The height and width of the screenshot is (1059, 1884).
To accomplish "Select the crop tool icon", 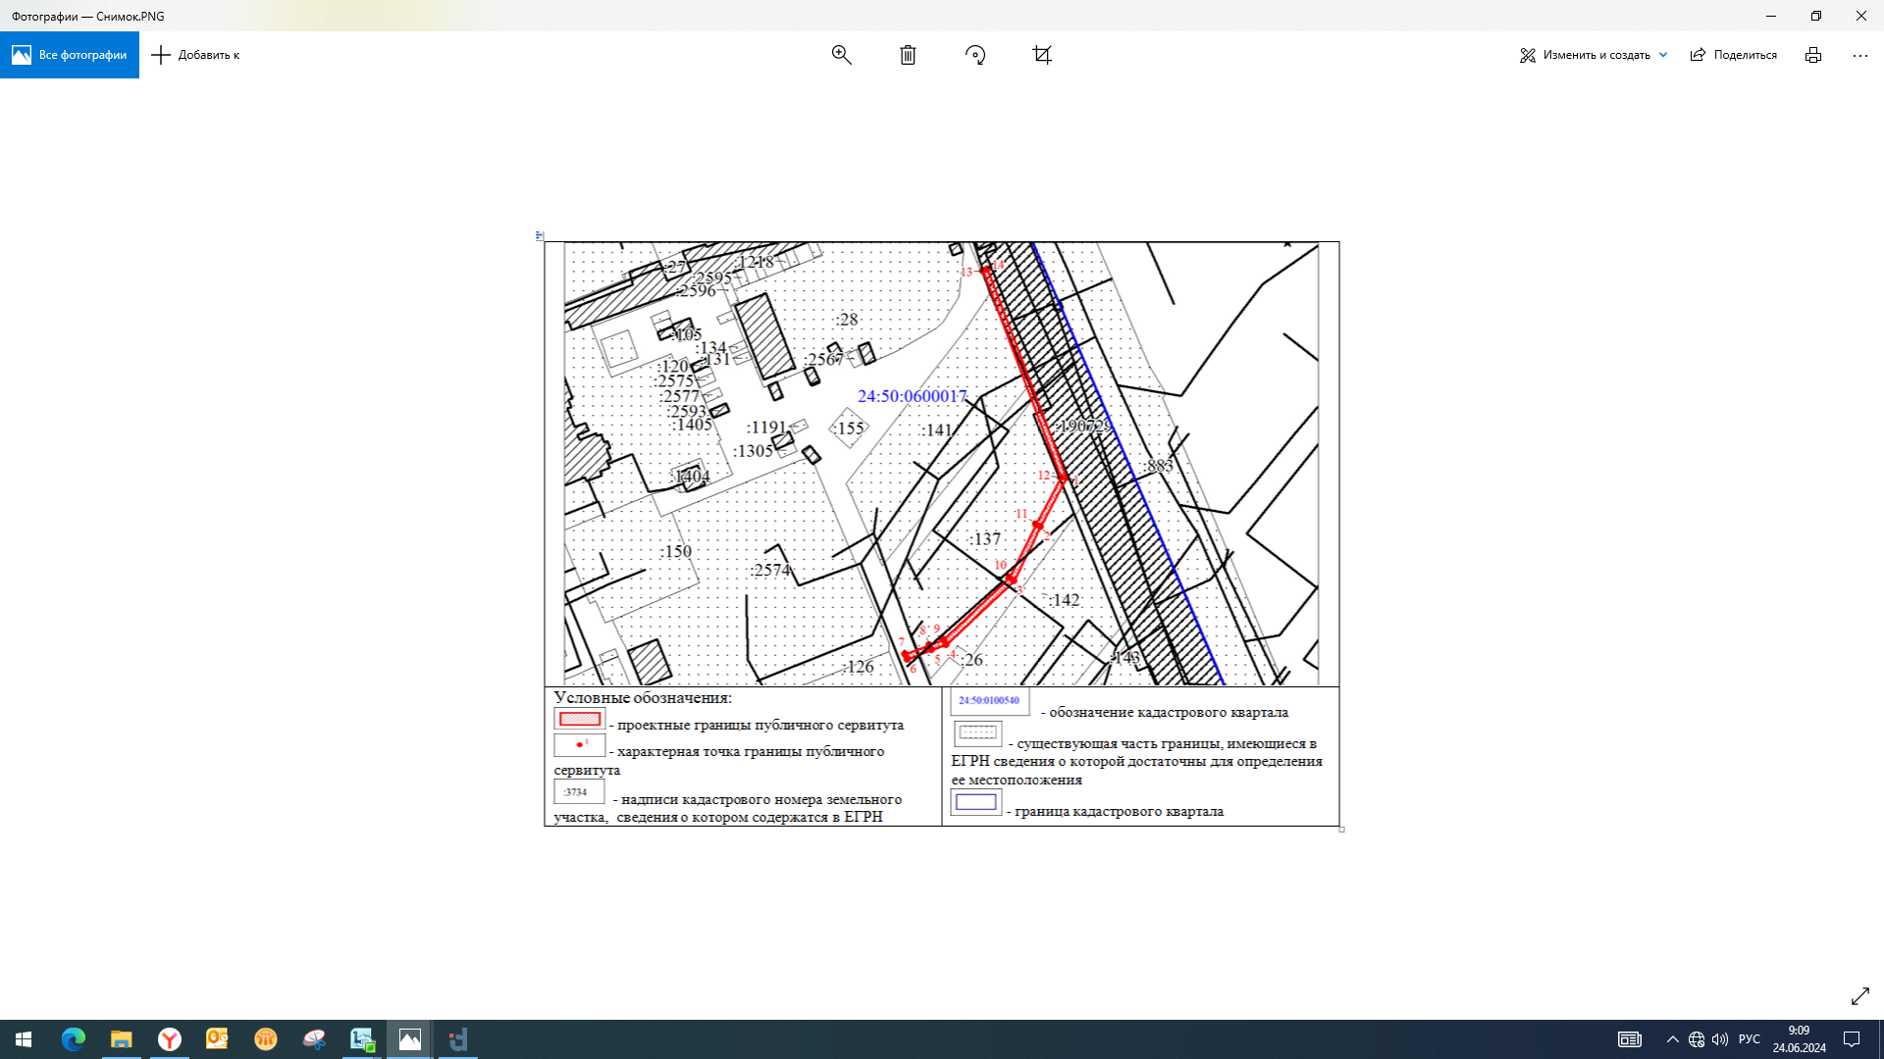I will pyautogui.click(x=1042, y=55).
